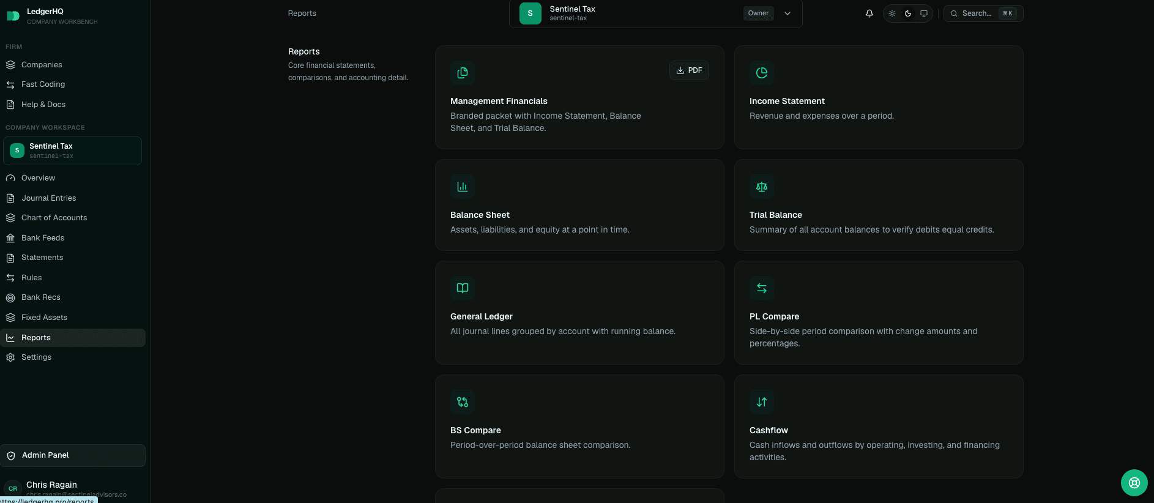Open the PL Compare report
Viewport: 1154px width, 503px height.
point(879,313)
